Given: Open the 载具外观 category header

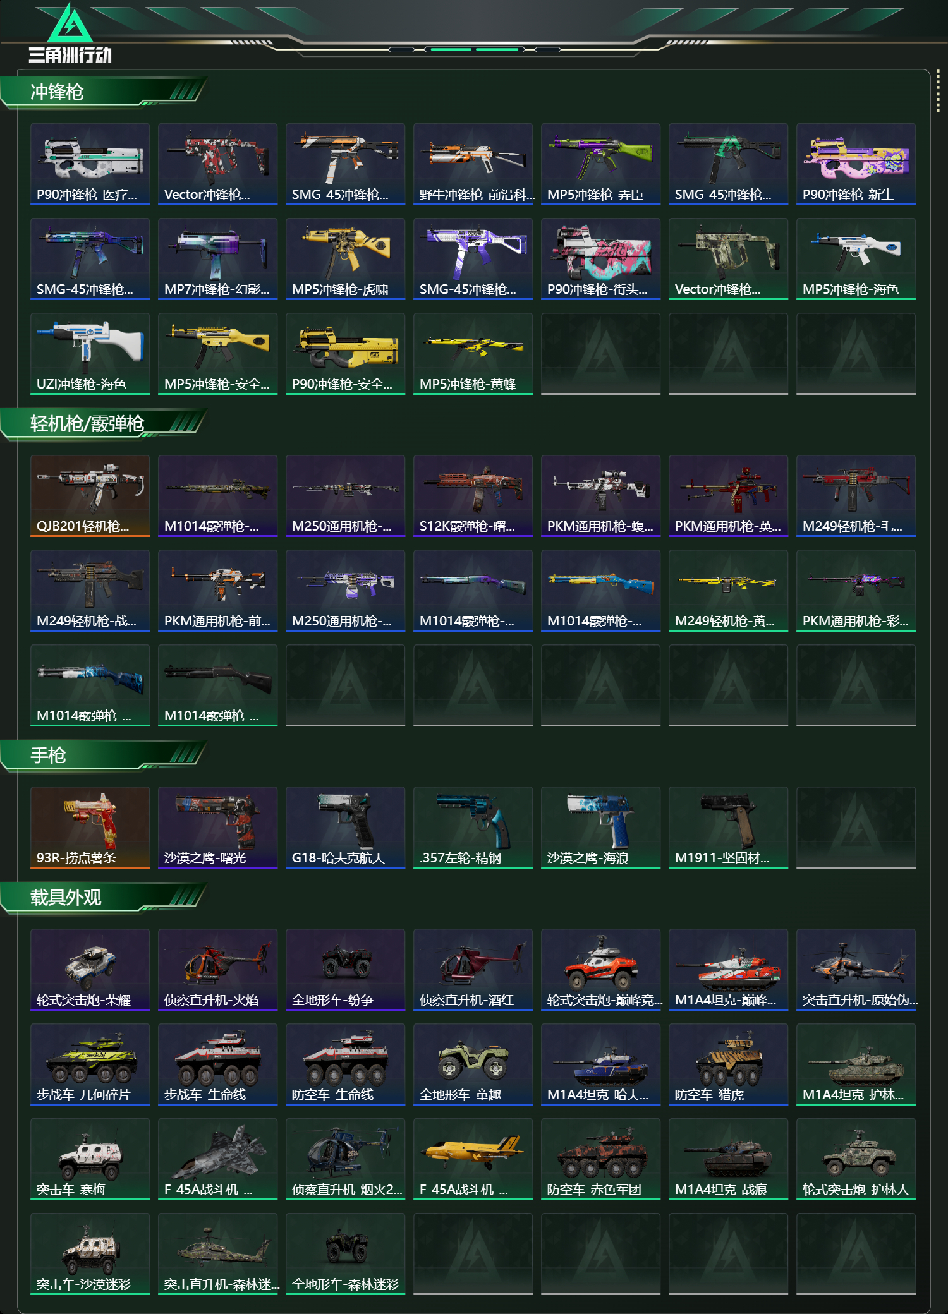Looking at the screenshot, I should (x=66, y=898).
